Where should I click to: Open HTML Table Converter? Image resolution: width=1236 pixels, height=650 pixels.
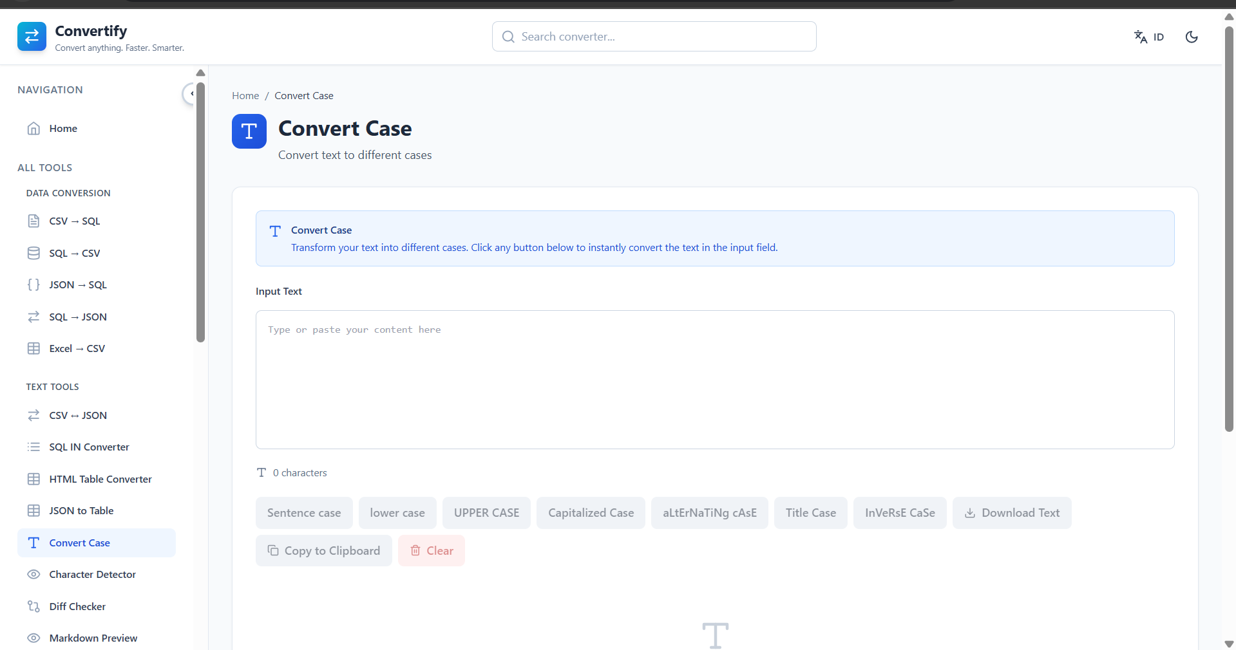[x=97, y=479]
